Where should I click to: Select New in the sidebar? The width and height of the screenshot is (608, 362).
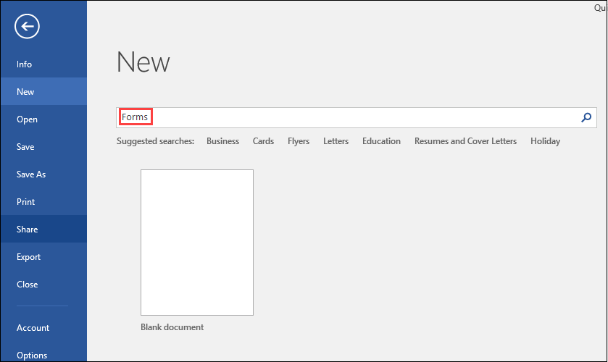[x=26, y=92]
